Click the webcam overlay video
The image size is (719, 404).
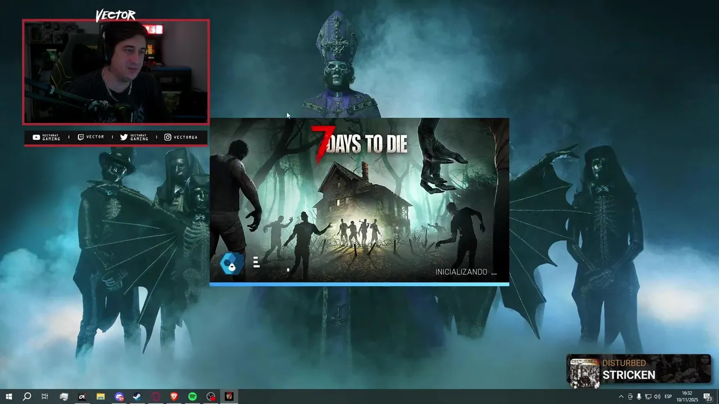coord(116,72)
